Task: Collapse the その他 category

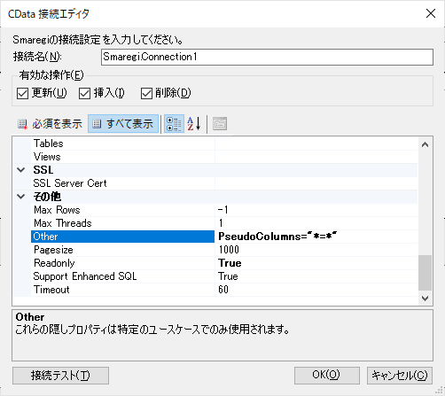Action: tap(21, 197)
